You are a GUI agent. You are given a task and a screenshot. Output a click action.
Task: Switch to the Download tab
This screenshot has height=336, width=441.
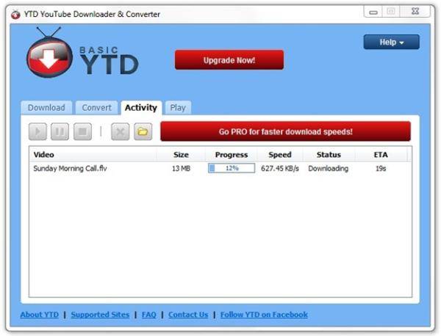[x=46, y=108]
